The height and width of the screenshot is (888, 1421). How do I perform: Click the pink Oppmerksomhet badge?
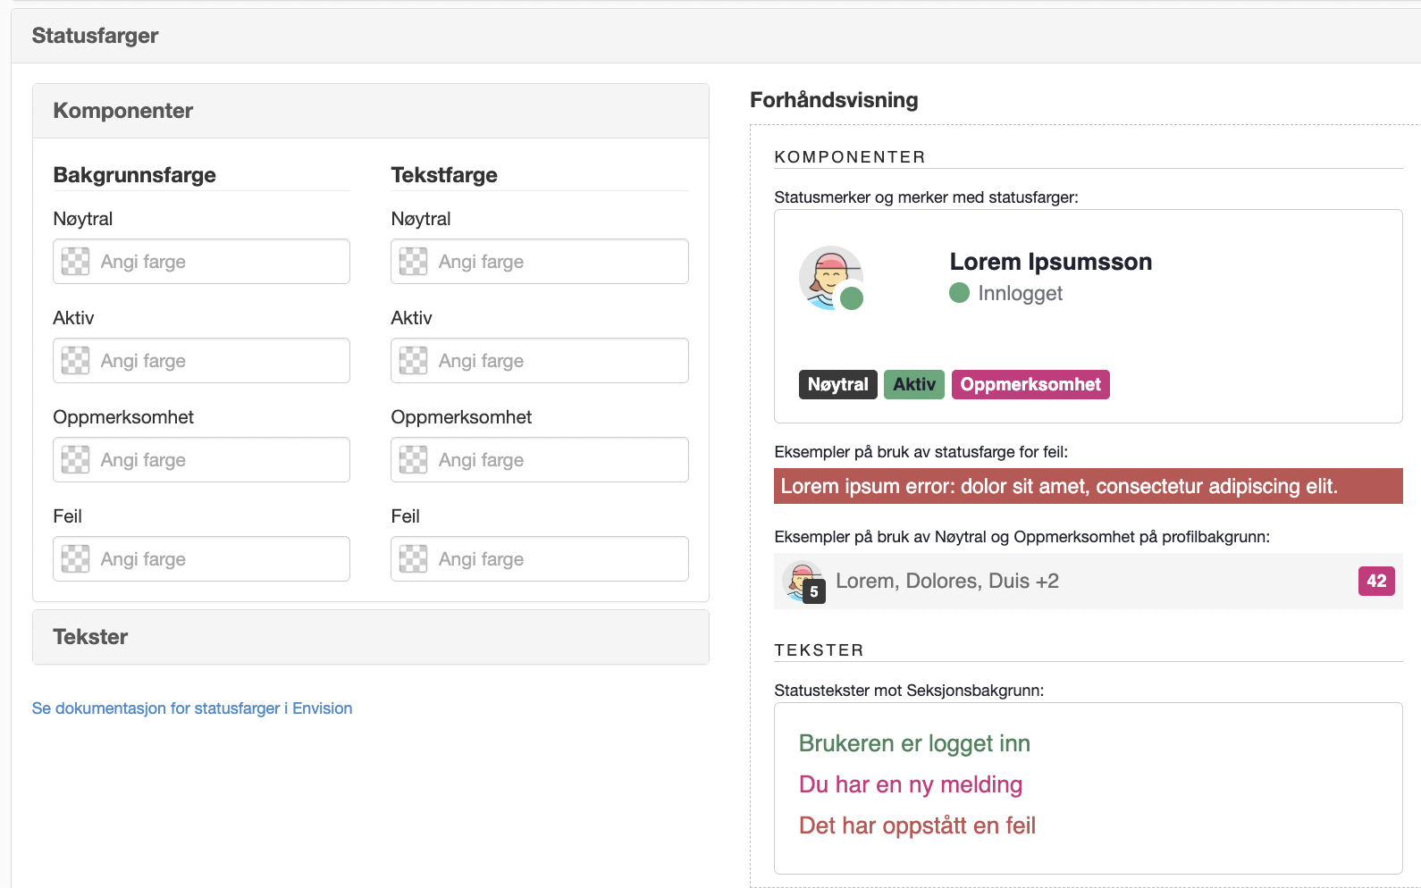1030,385
